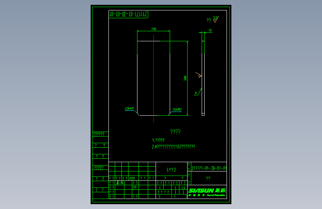Select the 1:3 scale cell

coord(183,188)
